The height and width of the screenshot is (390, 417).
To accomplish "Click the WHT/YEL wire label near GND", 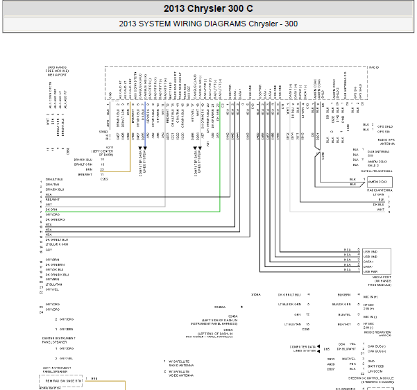I will pos(348,359).
